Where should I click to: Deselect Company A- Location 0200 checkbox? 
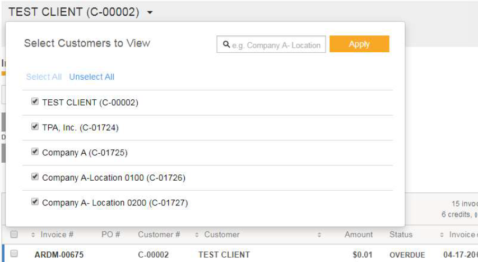(35, 202)
